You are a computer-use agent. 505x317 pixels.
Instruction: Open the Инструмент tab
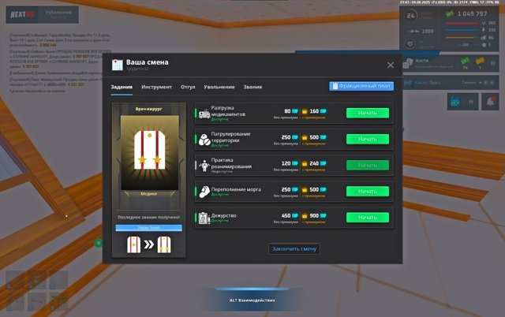tap(156, 87)
